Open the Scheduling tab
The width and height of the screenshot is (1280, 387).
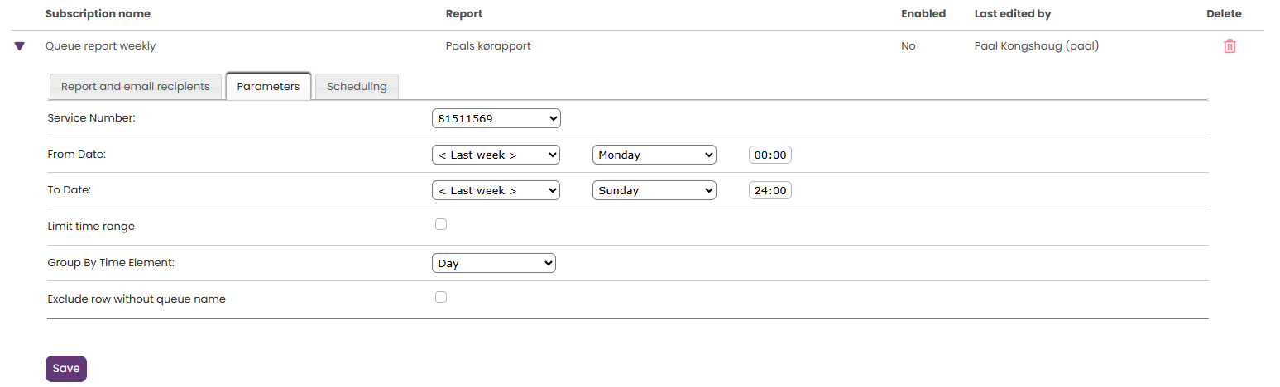[x=357, y=87]
